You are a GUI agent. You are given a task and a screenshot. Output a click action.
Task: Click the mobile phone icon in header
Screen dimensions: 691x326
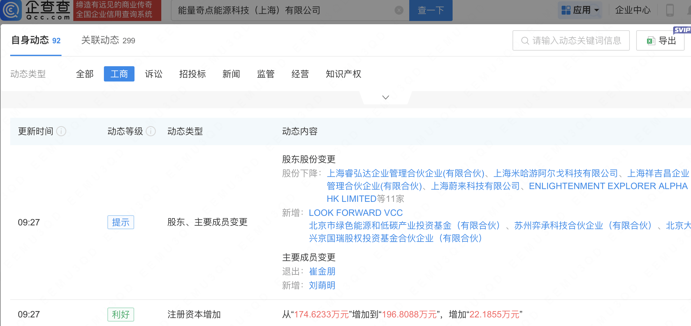[x=670, y=10]
